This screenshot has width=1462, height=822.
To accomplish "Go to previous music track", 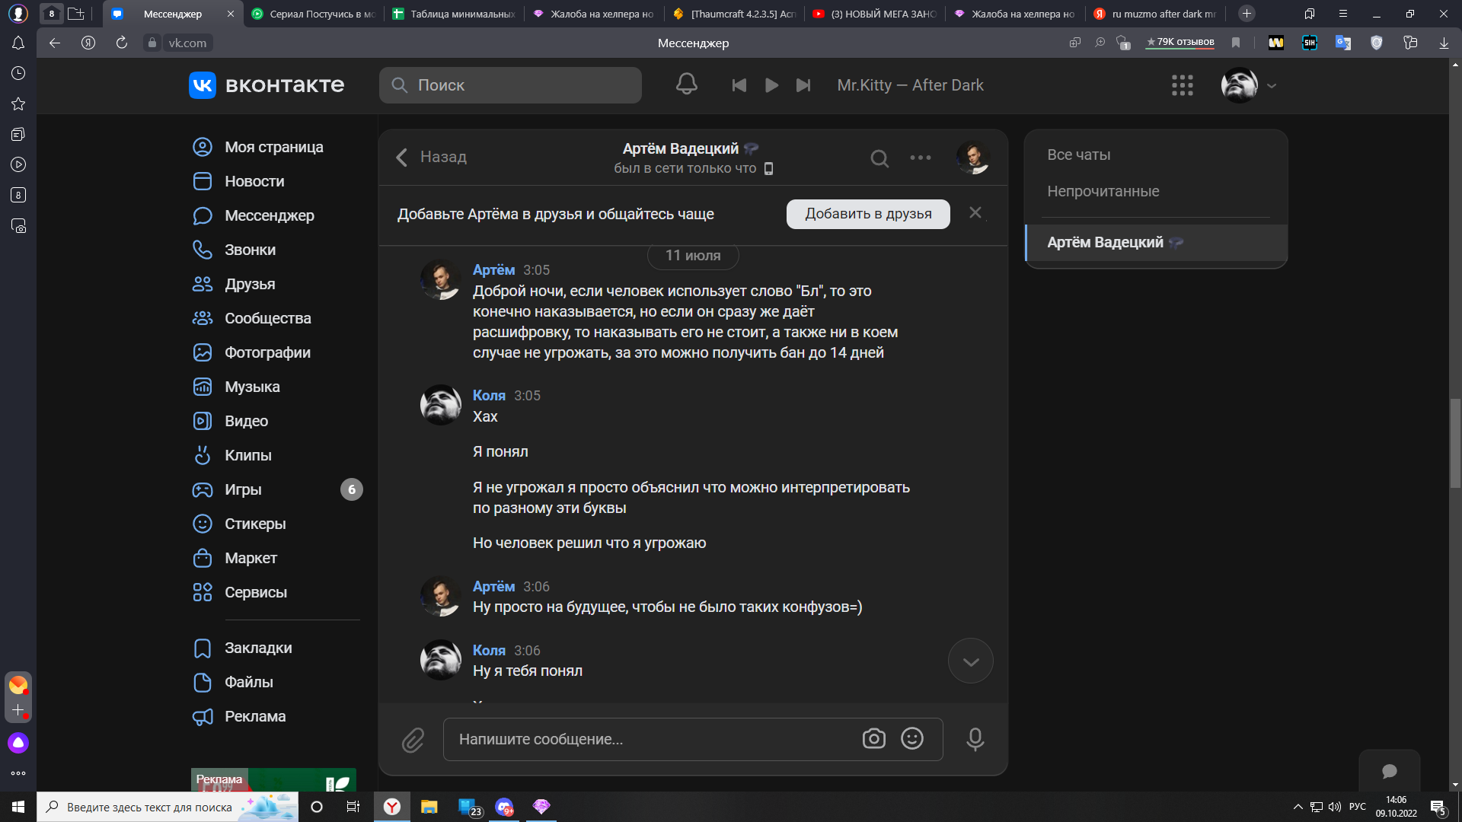I will tap(739, 85).
